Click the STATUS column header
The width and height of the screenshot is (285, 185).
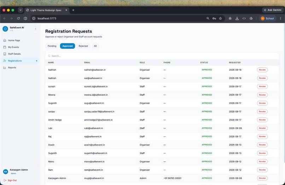point(204,63)
